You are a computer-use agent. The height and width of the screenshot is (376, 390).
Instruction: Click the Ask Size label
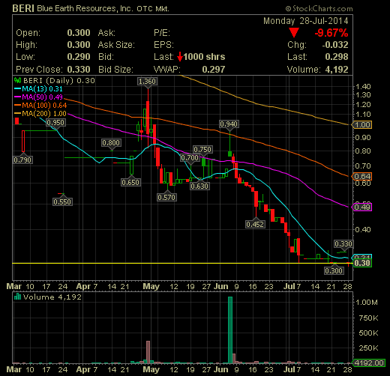click(x=116, y=45)
